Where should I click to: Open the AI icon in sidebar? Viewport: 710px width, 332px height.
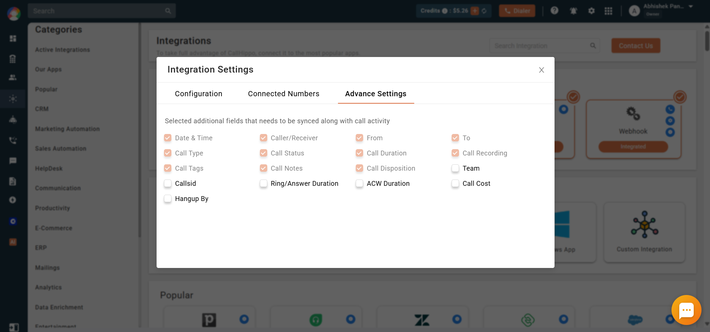pos(13,242)
